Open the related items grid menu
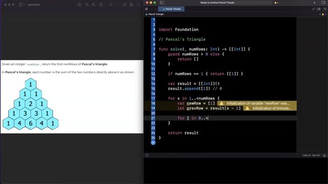Image resolution: width=328 pixels, height=184 pixels. (x=147, y=9)
